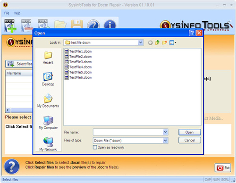Click the help question mark in Open dialog title
The image size is (236, 183).
tap(192, 33)
